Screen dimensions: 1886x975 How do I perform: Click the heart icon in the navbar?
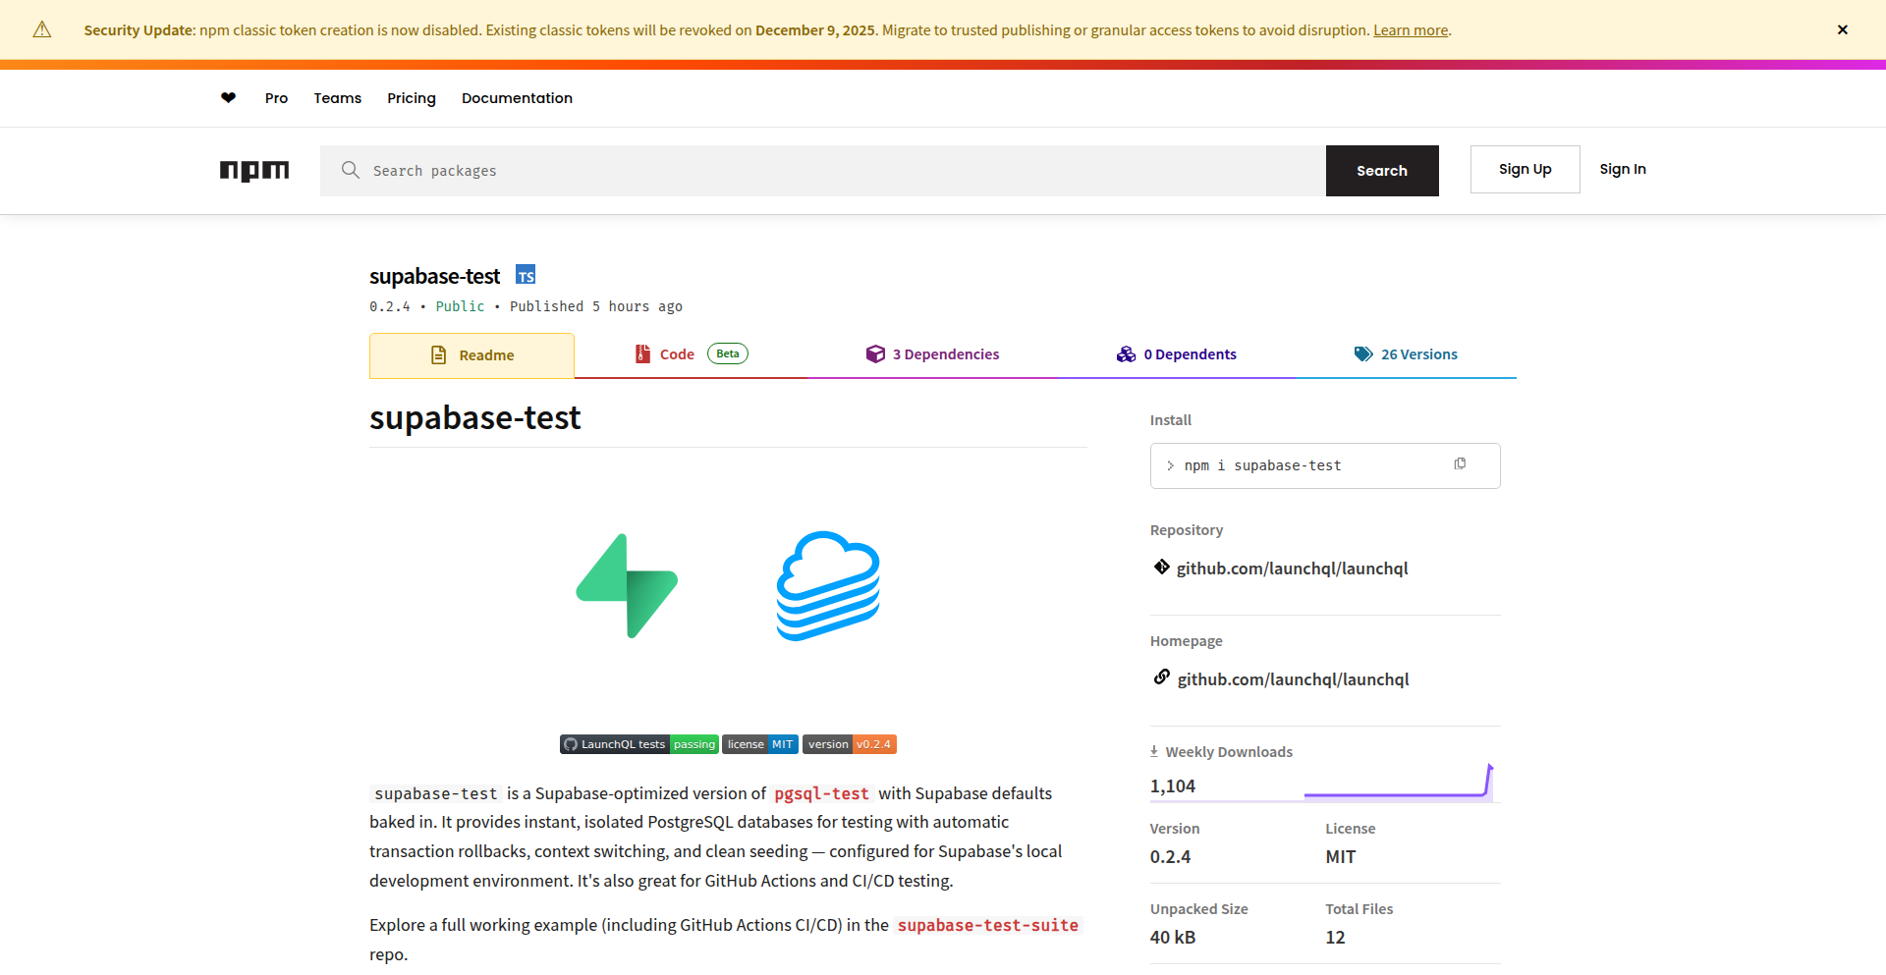(228, 98)
